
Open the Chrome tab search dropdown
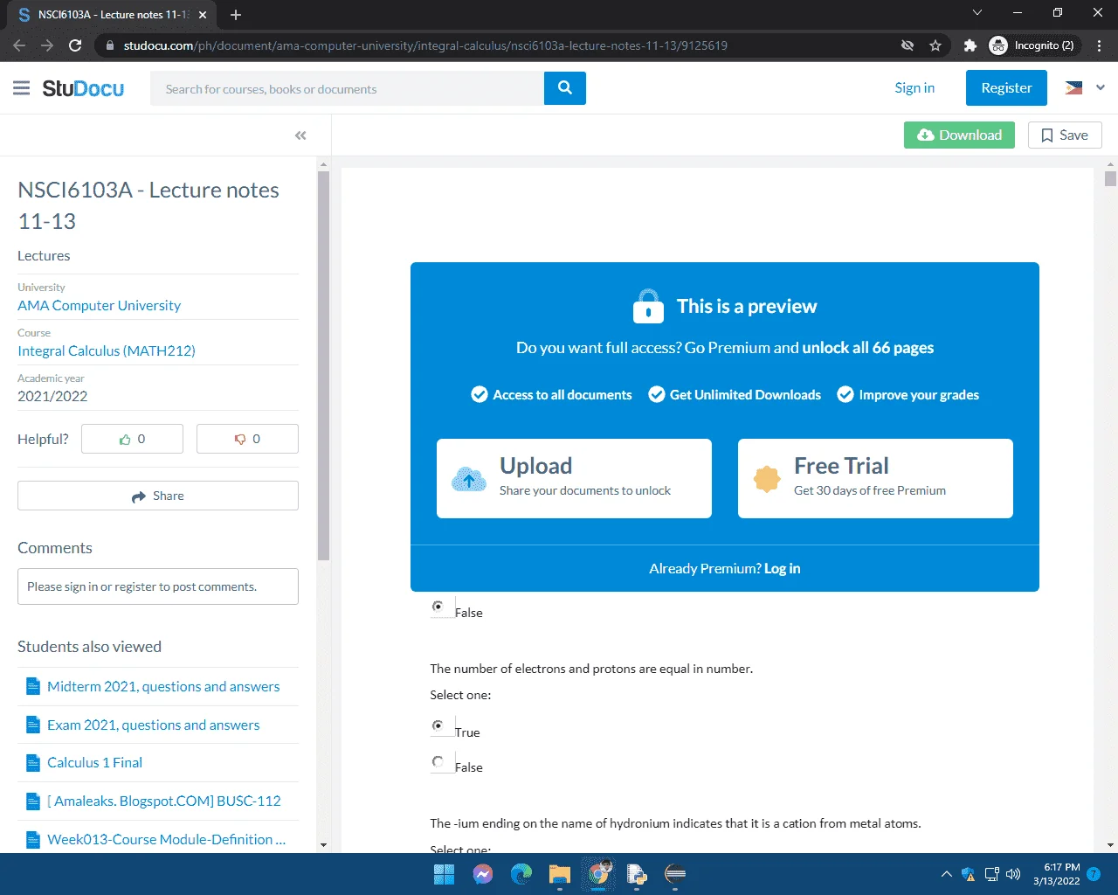[977, 13]
